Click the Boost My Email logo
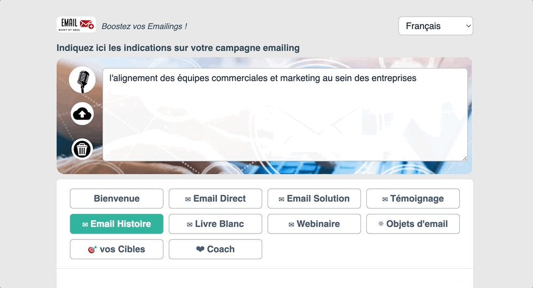This screenshot has height=288, width=533. tap(76, 25)
